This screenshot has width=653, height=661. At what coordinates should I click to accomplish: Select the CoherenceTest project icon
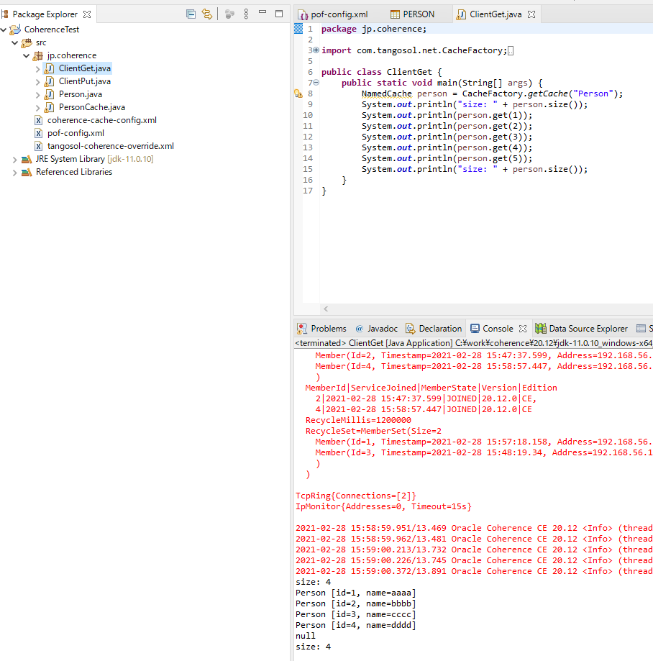15,29
